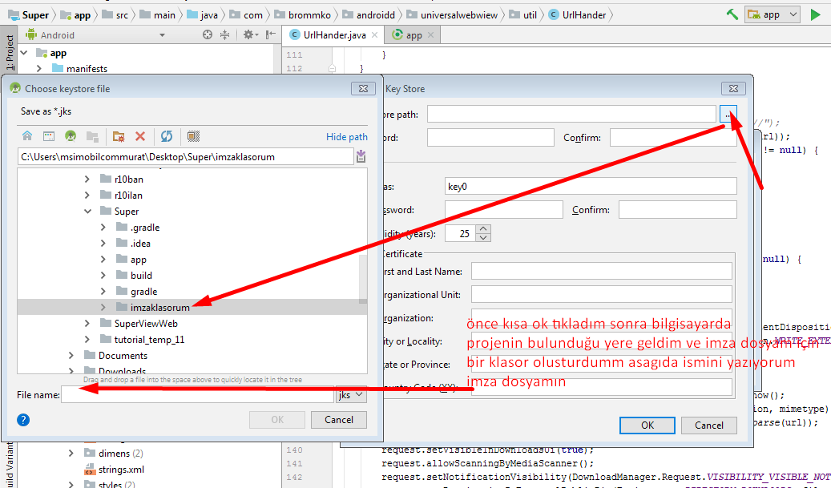This screenshot has height=488, width=831.
Task: Click the File name input field
Action: click(198, 395)
